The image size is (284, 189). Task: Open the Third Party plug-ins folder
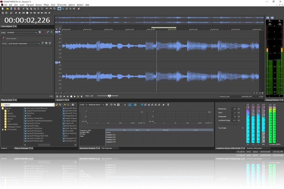[x=11, y=116]
